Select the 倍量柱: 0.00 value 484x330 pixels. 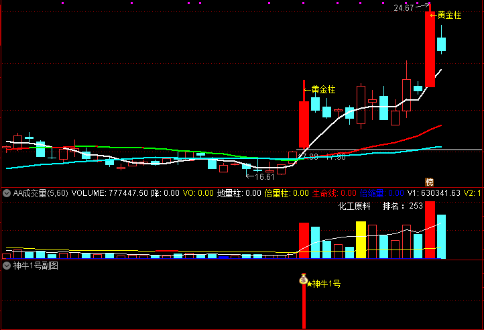[287, 193]
